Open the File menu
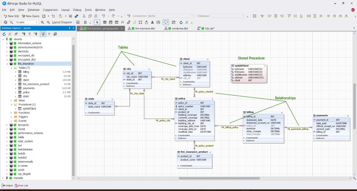The width and height of the screenshot is (357, 191). click(x=4, y=10)
